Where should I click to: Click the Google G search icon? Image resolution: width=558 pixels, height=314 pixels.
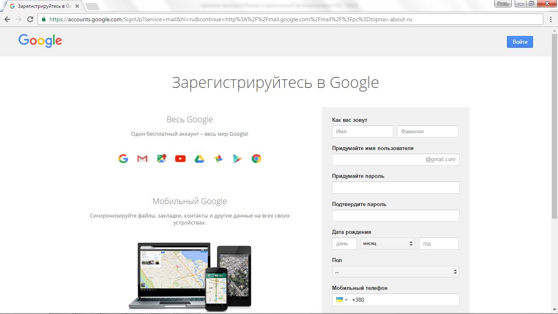[x=123, y=159]
